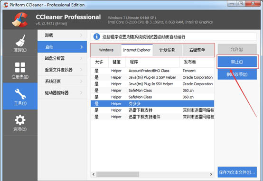263x181 pixels.
Task: Click the chevron next to 驱动器擦除器
Action: click(x=81, y=92)
